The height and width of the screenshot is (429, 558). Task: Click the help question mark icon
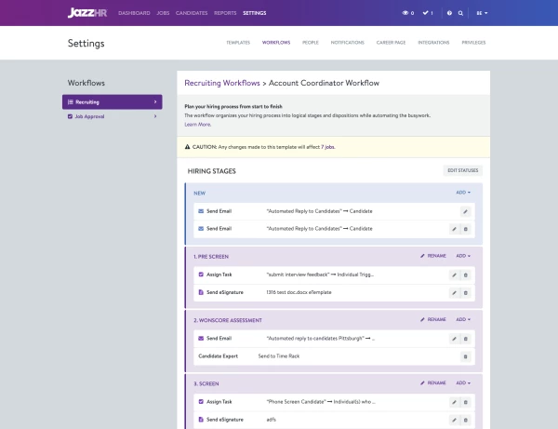pyautogui.click(x=449, y=13)
